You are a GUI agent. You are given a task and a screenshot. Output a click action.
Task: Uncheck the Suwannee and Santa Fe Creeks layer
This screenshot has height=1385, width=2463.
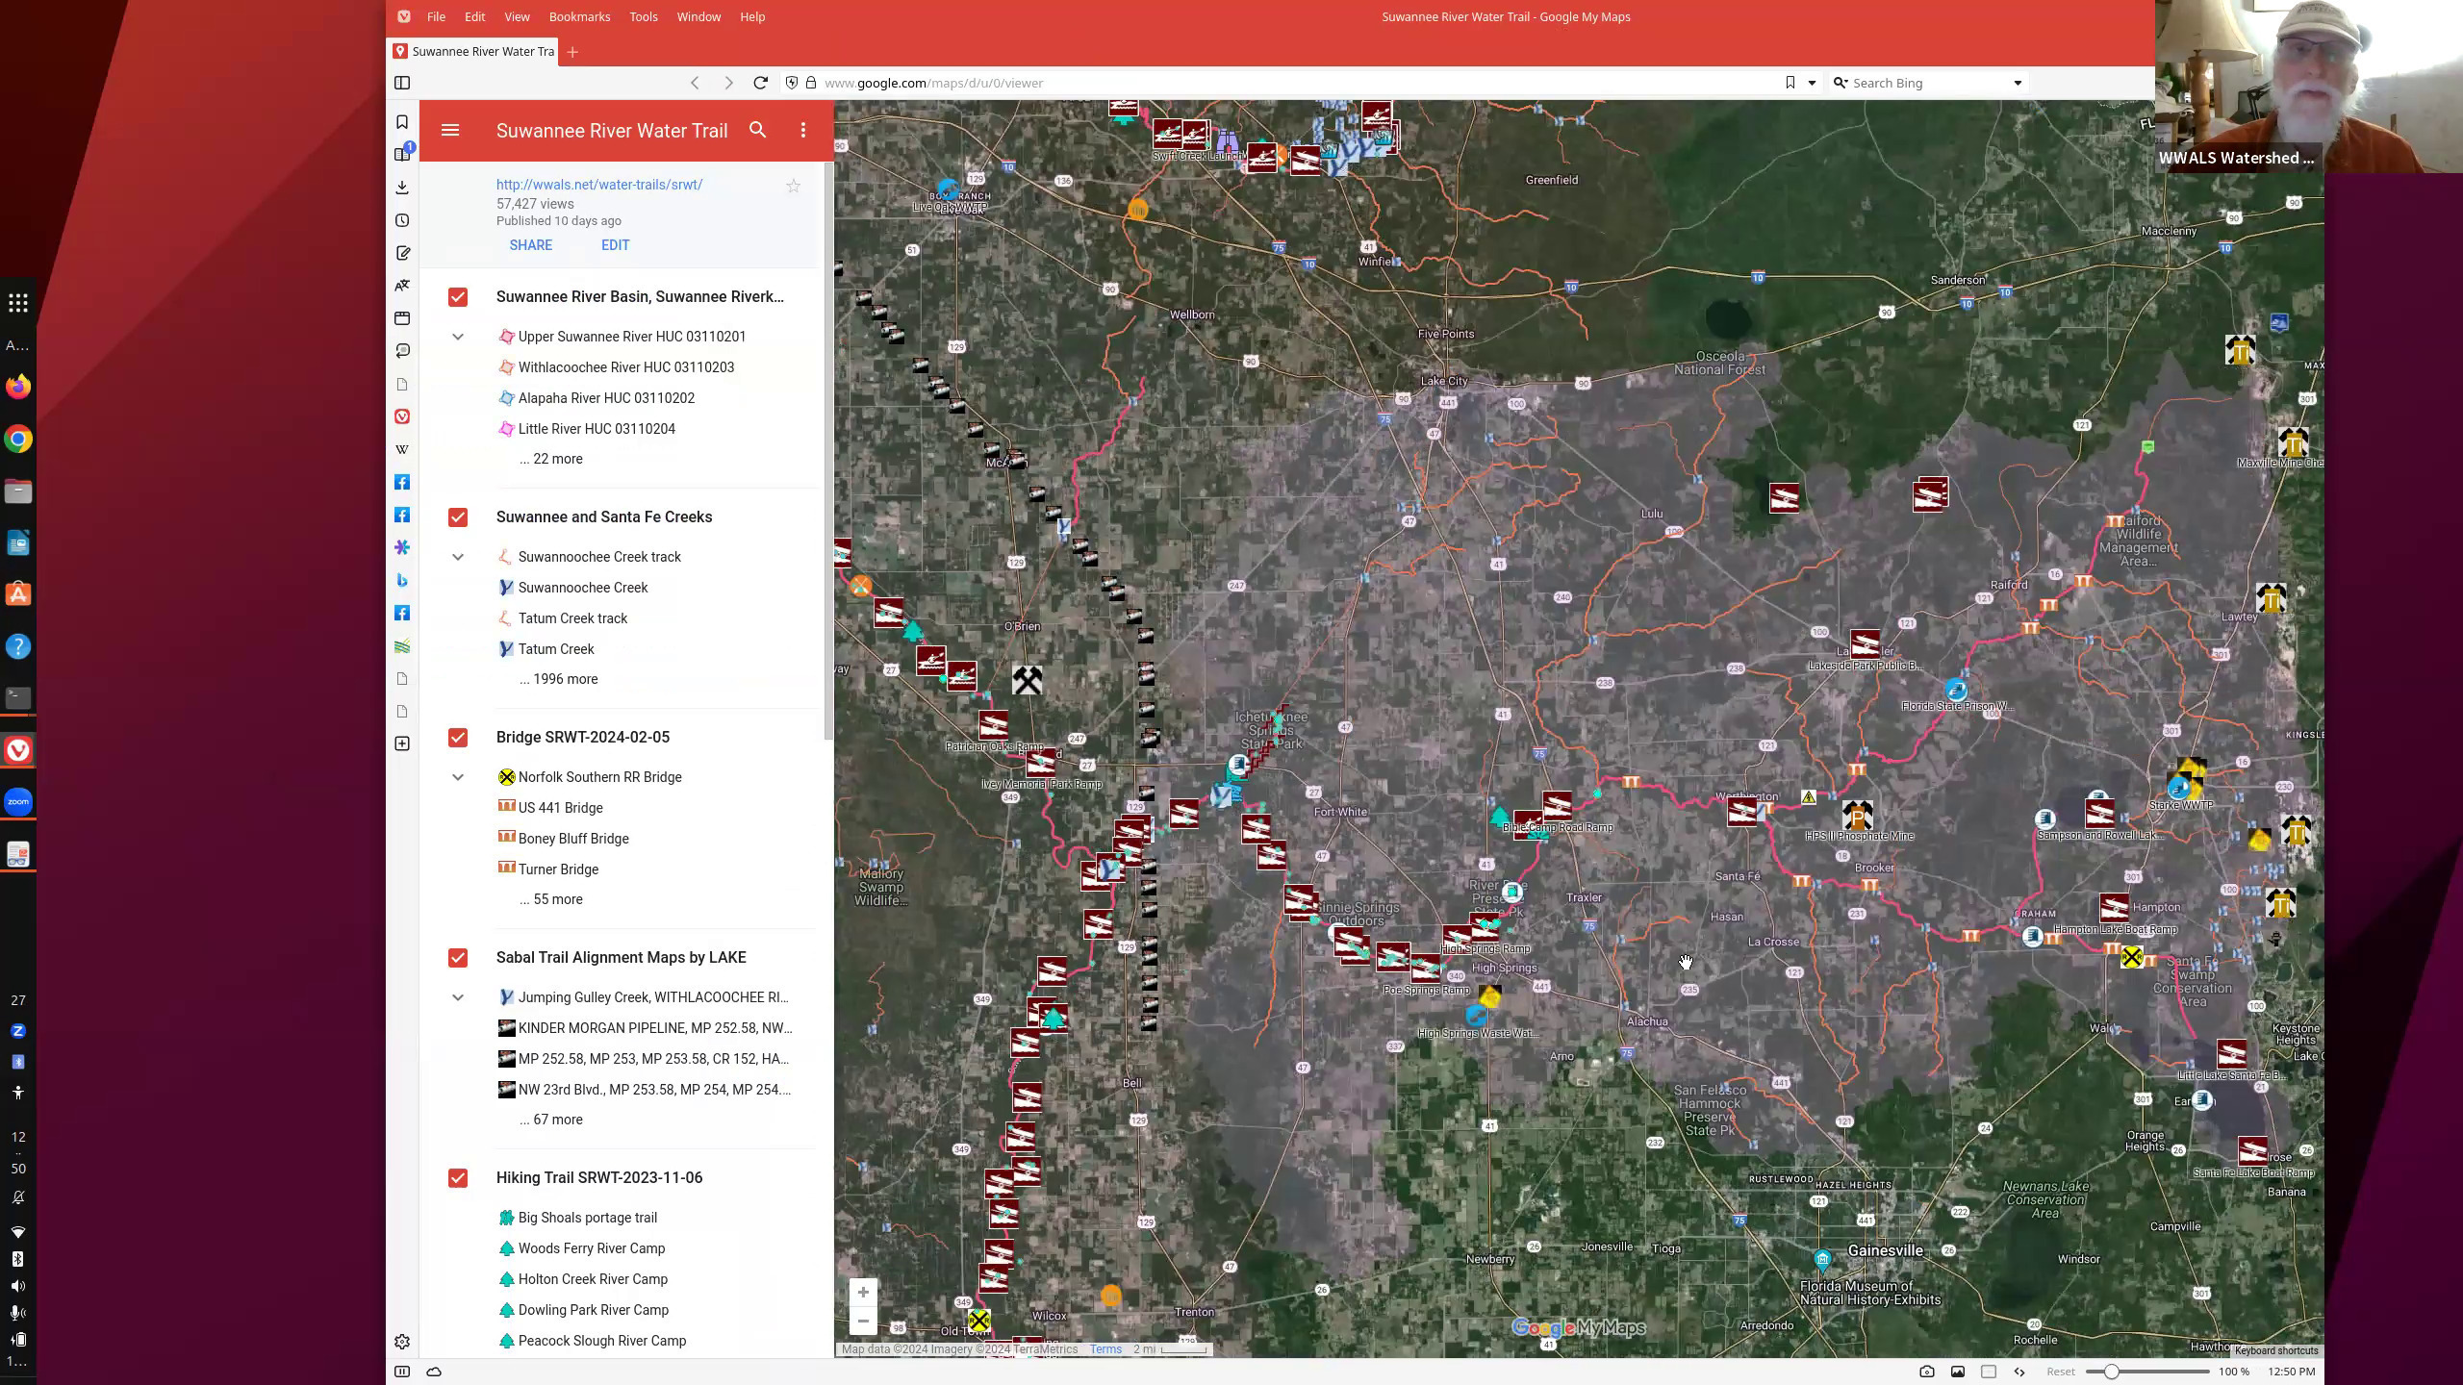point(458,517)
